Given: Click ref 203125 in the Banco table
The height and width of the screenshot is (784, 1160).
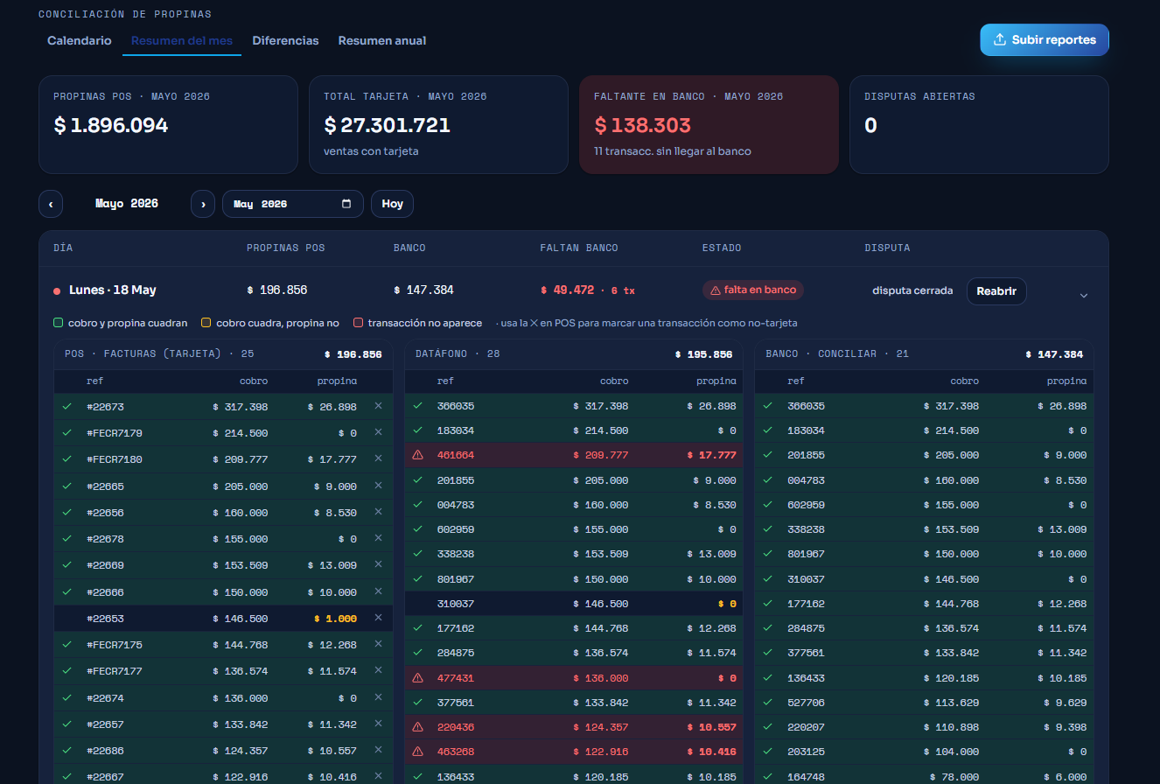Looking at the screenshot, I should point(806,752).
